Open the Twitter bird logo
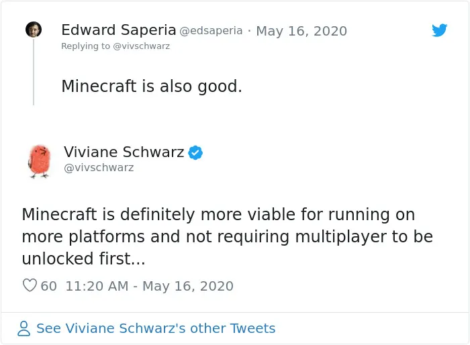Screen dimensions: 470x345 click(439, 30)
